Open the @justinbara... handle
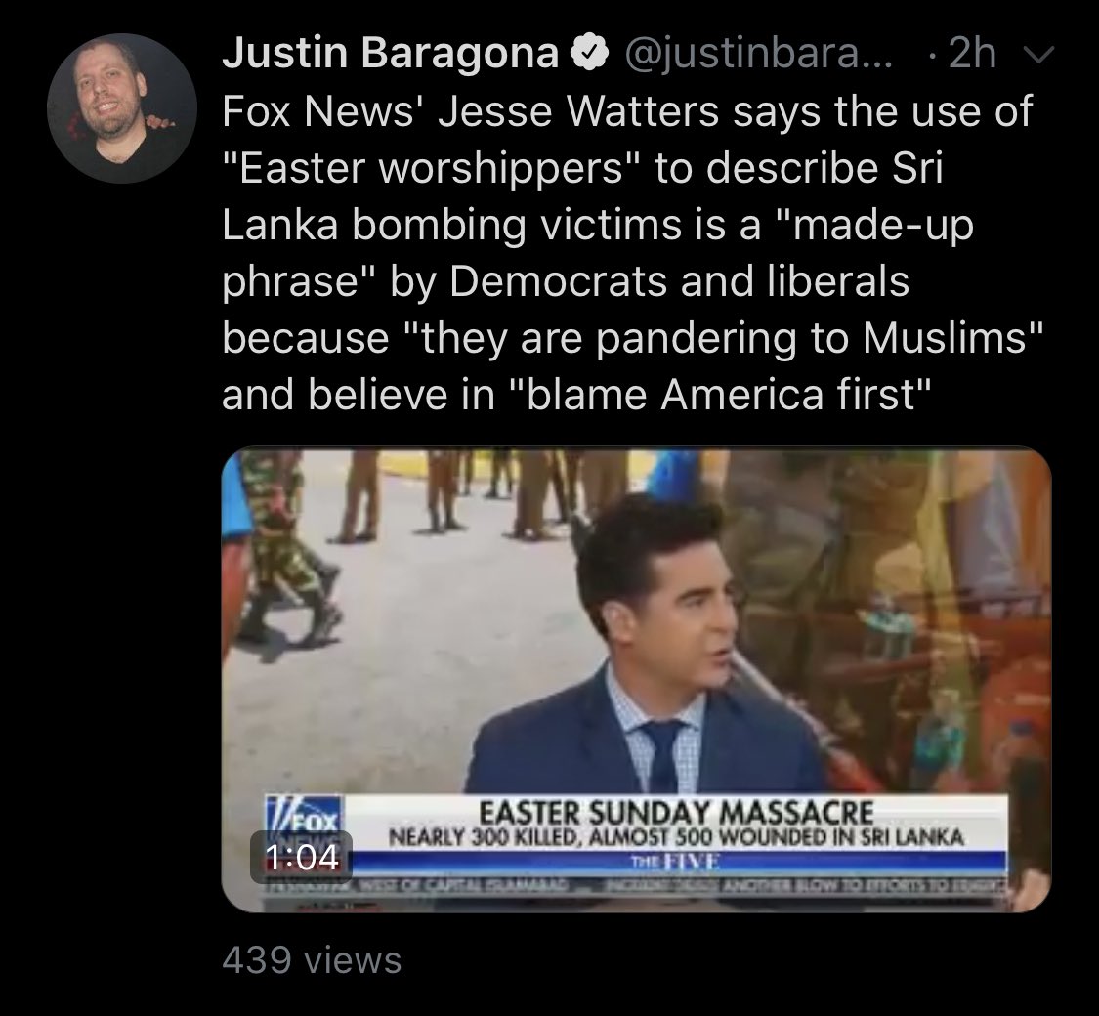Viewport: 1099px width, 1016px height. point(759,53)
